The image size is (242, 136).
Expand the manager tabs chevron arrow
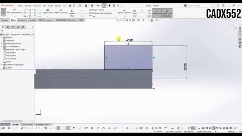point(33,27)
